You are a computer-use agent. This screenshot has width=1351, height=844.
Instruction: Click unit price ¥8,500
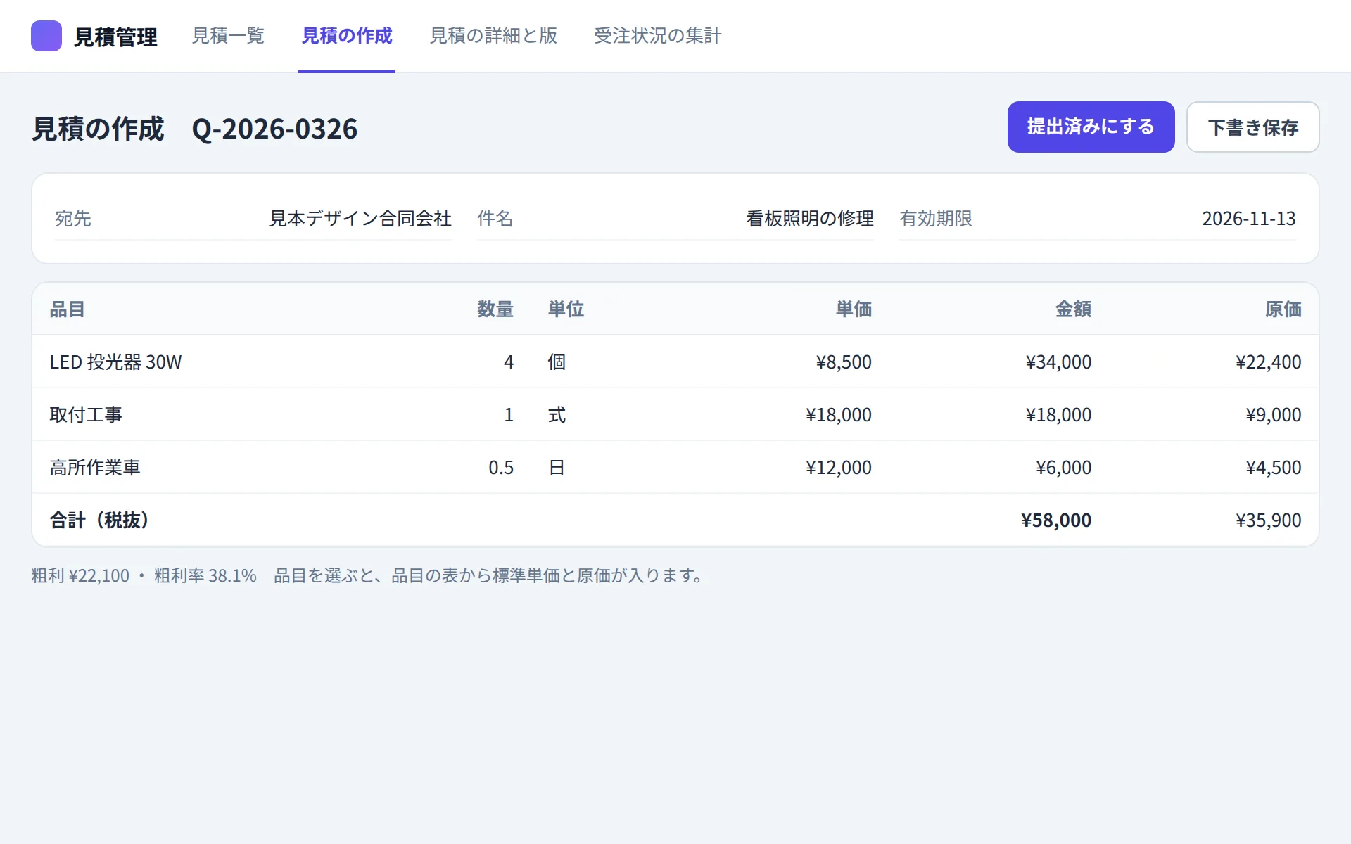[844, 362]
